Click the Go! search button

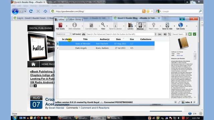pyautogui.click(x=159, y=34)
